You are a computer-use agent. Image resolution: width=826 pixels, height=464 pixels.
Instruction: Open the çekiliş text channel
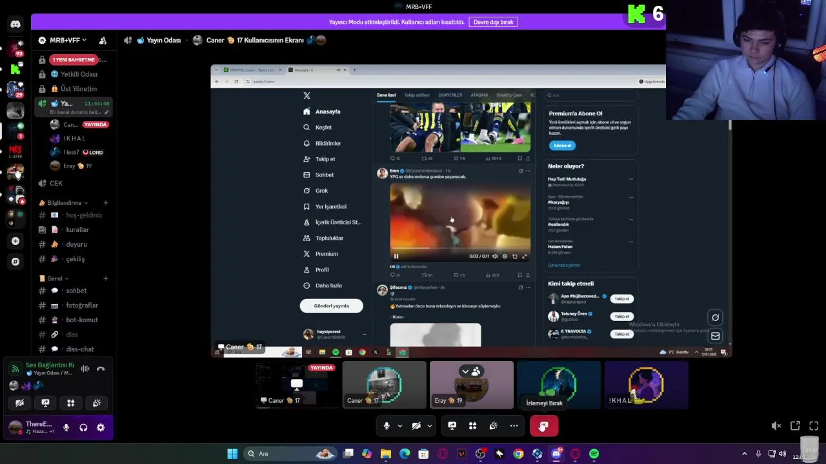(x=74, y=259)
